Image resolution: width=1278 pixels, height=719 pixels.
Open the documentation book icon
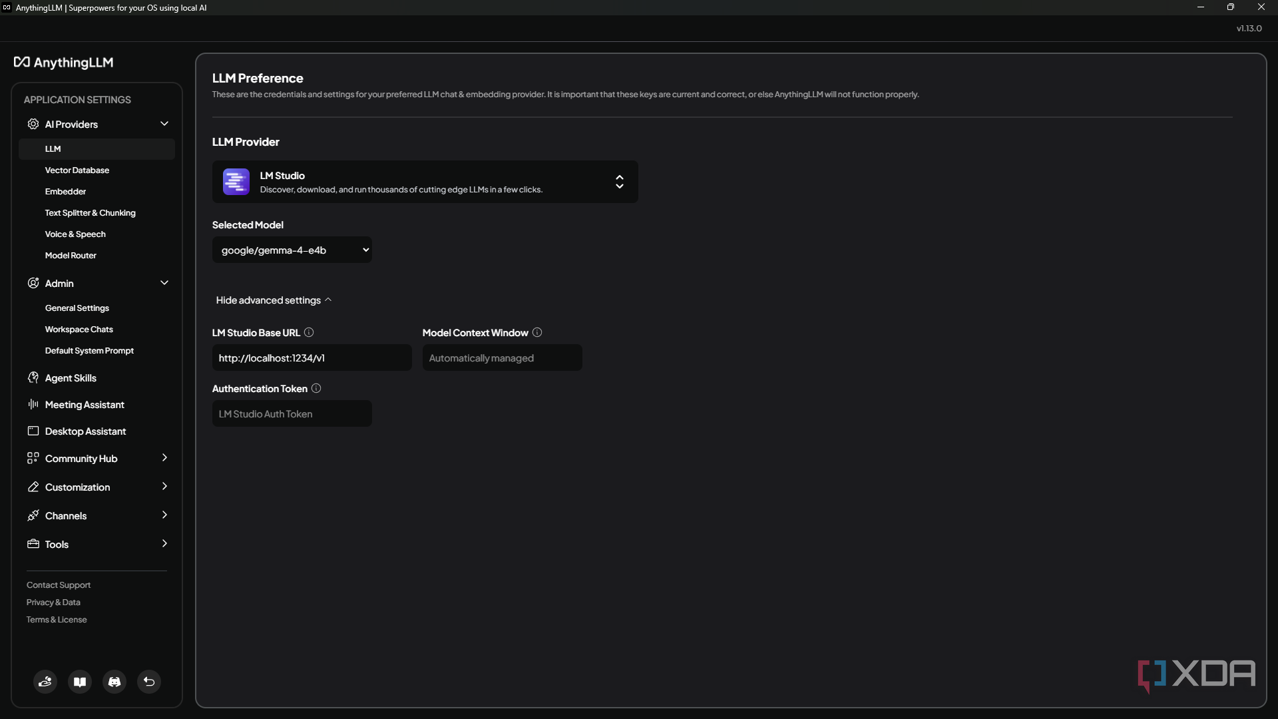tap(80, 682)
